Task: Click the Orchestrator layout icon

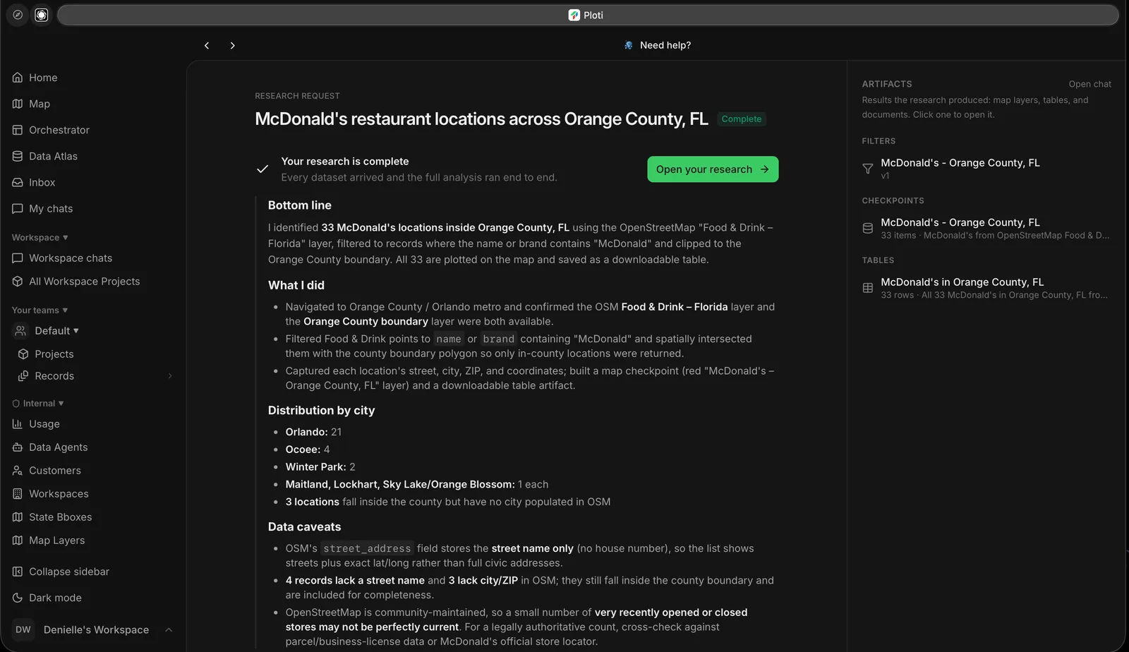Action: coord(18,130)
